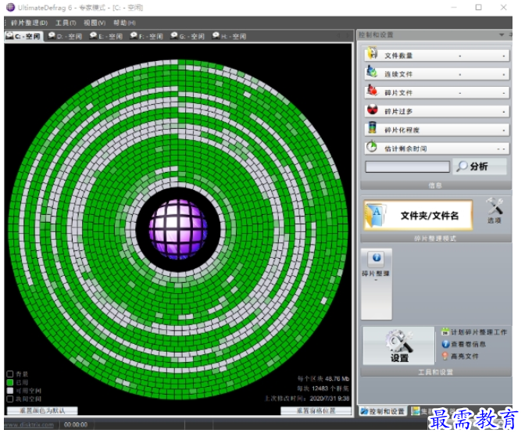
Task: Open the www.disktrix.com link
Action: coord(29,425)
